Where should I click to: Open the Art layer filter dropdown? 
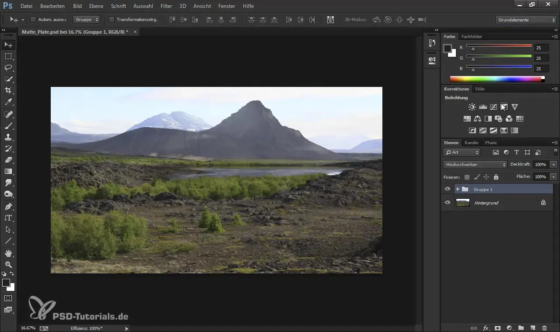462,152
